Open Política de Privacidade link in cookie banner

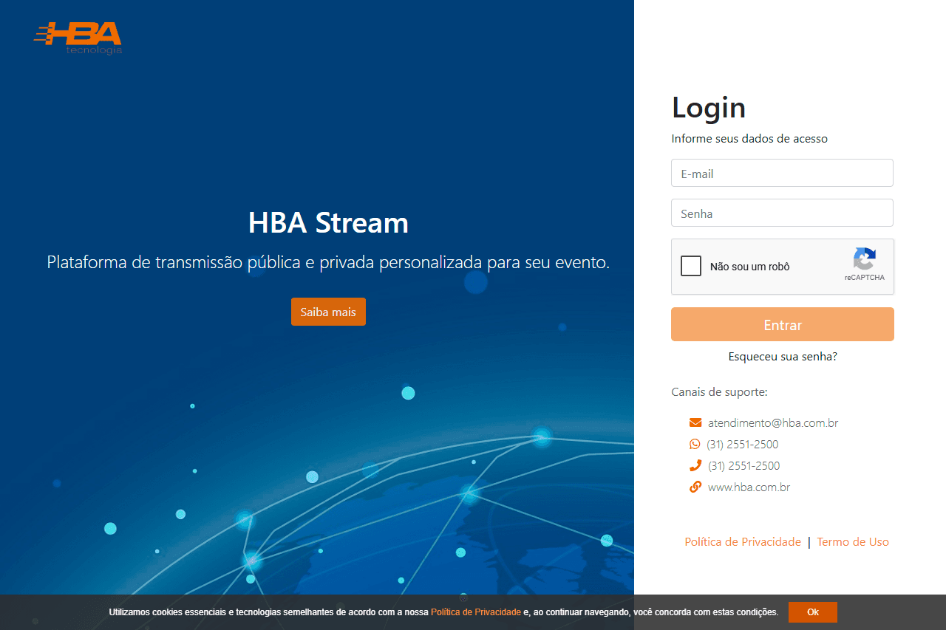point(476,612)
